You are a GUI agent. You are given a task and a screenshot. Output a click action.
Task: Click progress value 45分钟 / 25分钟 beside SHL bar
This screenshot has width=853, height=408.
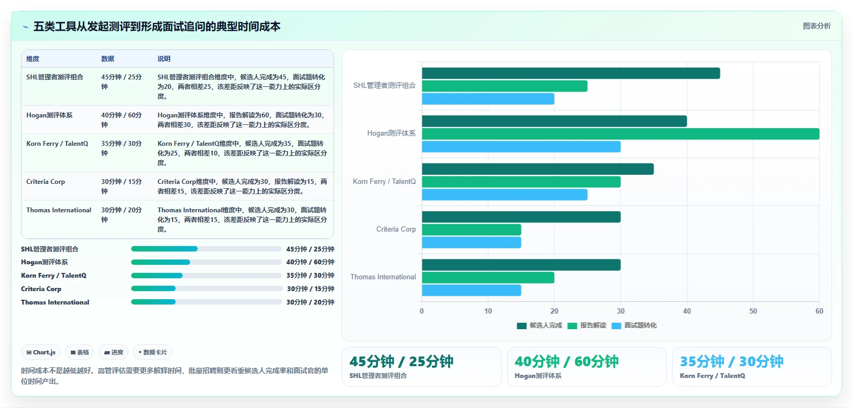tap(310, 249)
